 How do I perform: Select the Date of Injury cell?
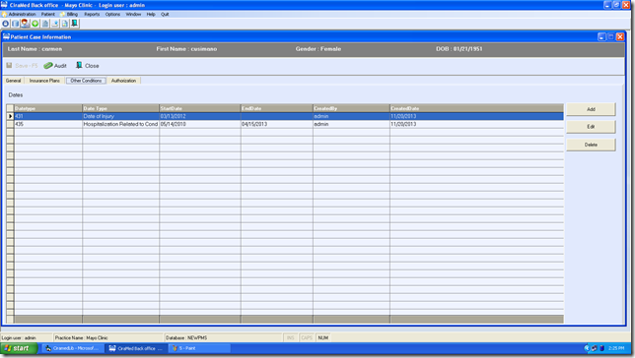click(x=120, y=116)
